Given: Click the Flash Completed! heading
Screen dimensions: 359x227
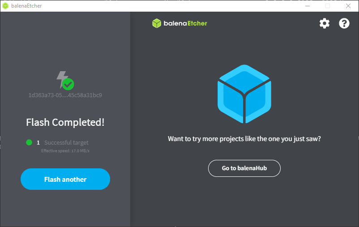Looking at the screenshot, I should (65, 122).
